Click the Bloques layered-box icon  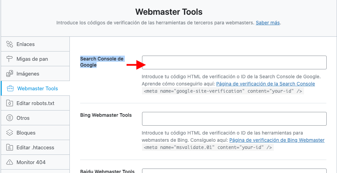click(x=10, y=132)
